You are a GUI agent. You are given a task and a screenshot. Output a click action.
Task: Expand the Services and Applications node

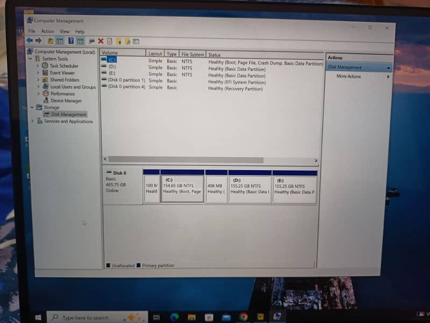tap(32, 122)
